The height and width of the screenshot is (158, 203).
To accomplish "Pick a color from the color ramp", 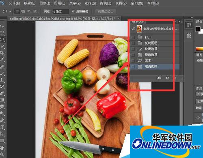I will 199,49.
